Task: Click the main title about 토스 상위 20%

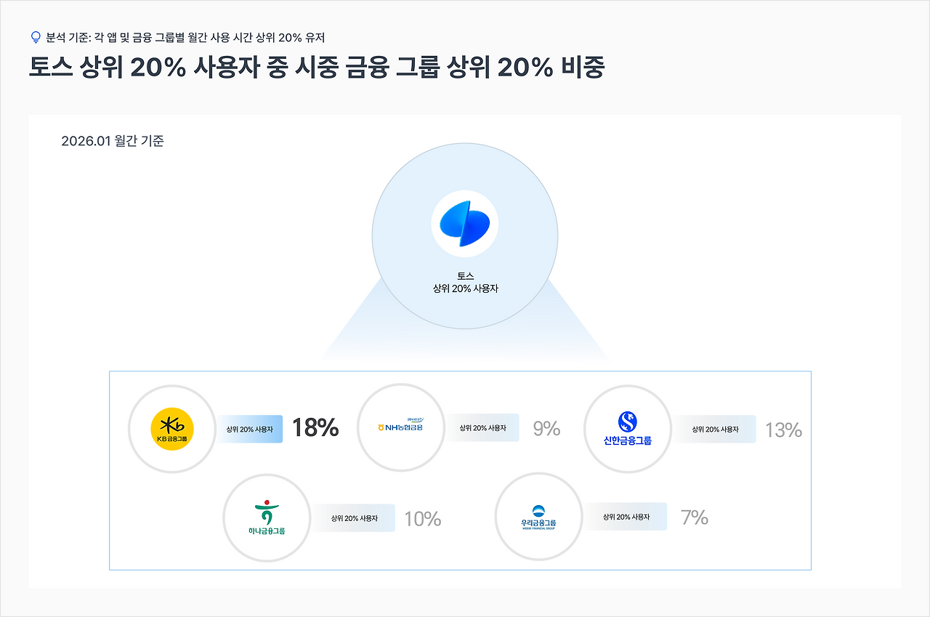Action: [x=317, y=67]
